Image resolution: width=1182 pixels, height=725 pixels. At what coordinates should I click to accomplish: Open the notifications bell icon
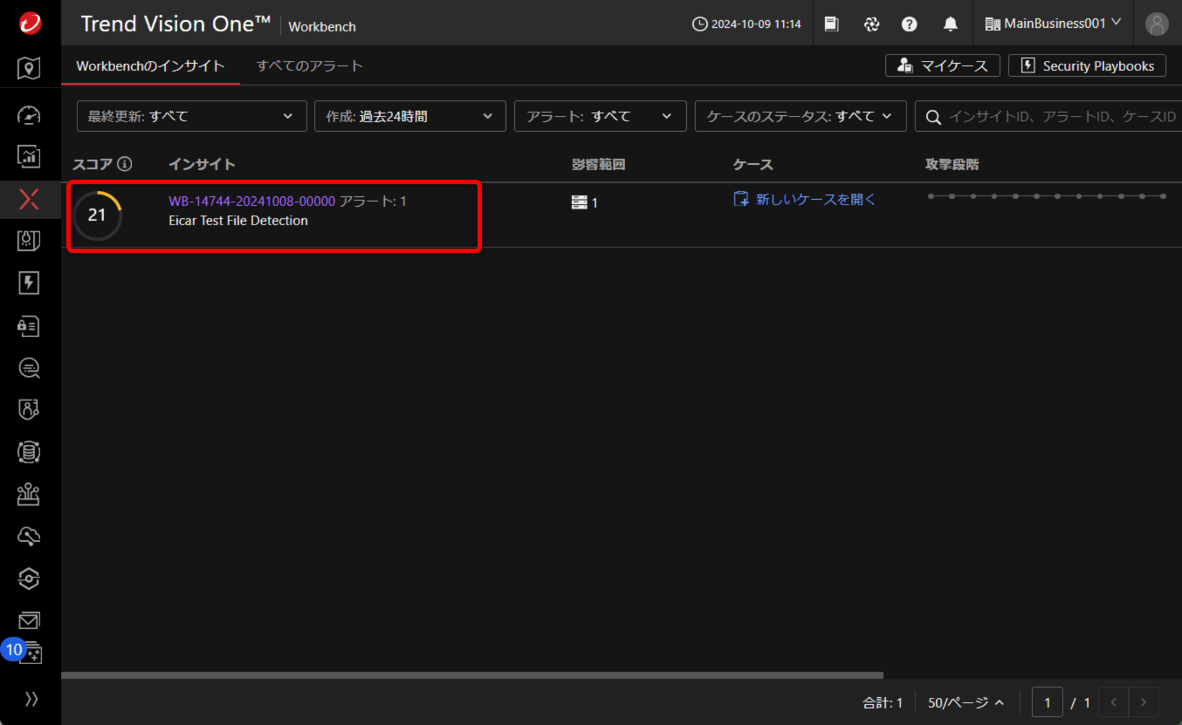coord(950,24)
